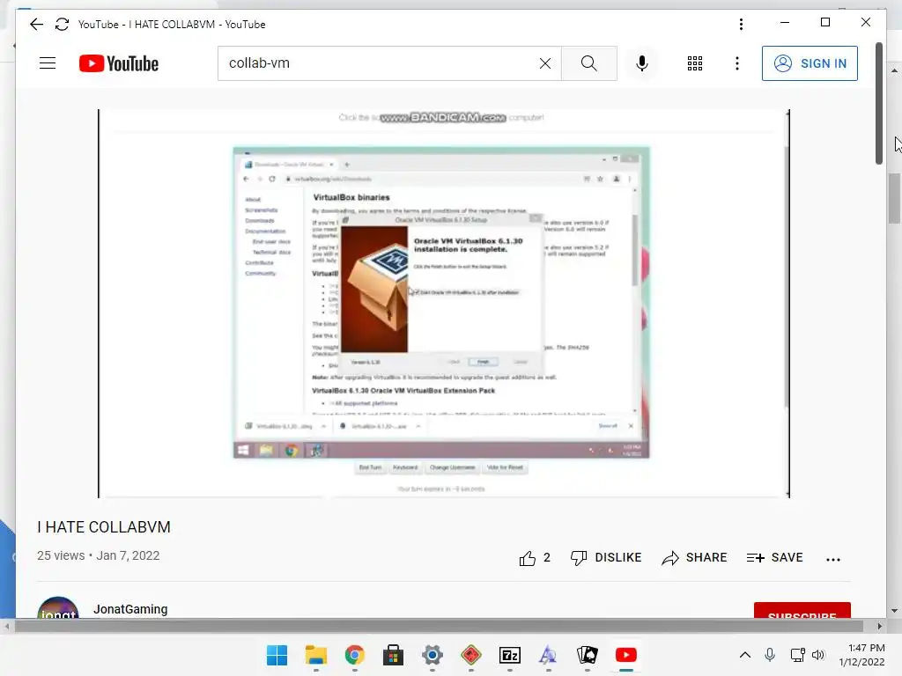902x676 pixels.
Task: Open File Explorer from taskbar
Action: [316, 655]
